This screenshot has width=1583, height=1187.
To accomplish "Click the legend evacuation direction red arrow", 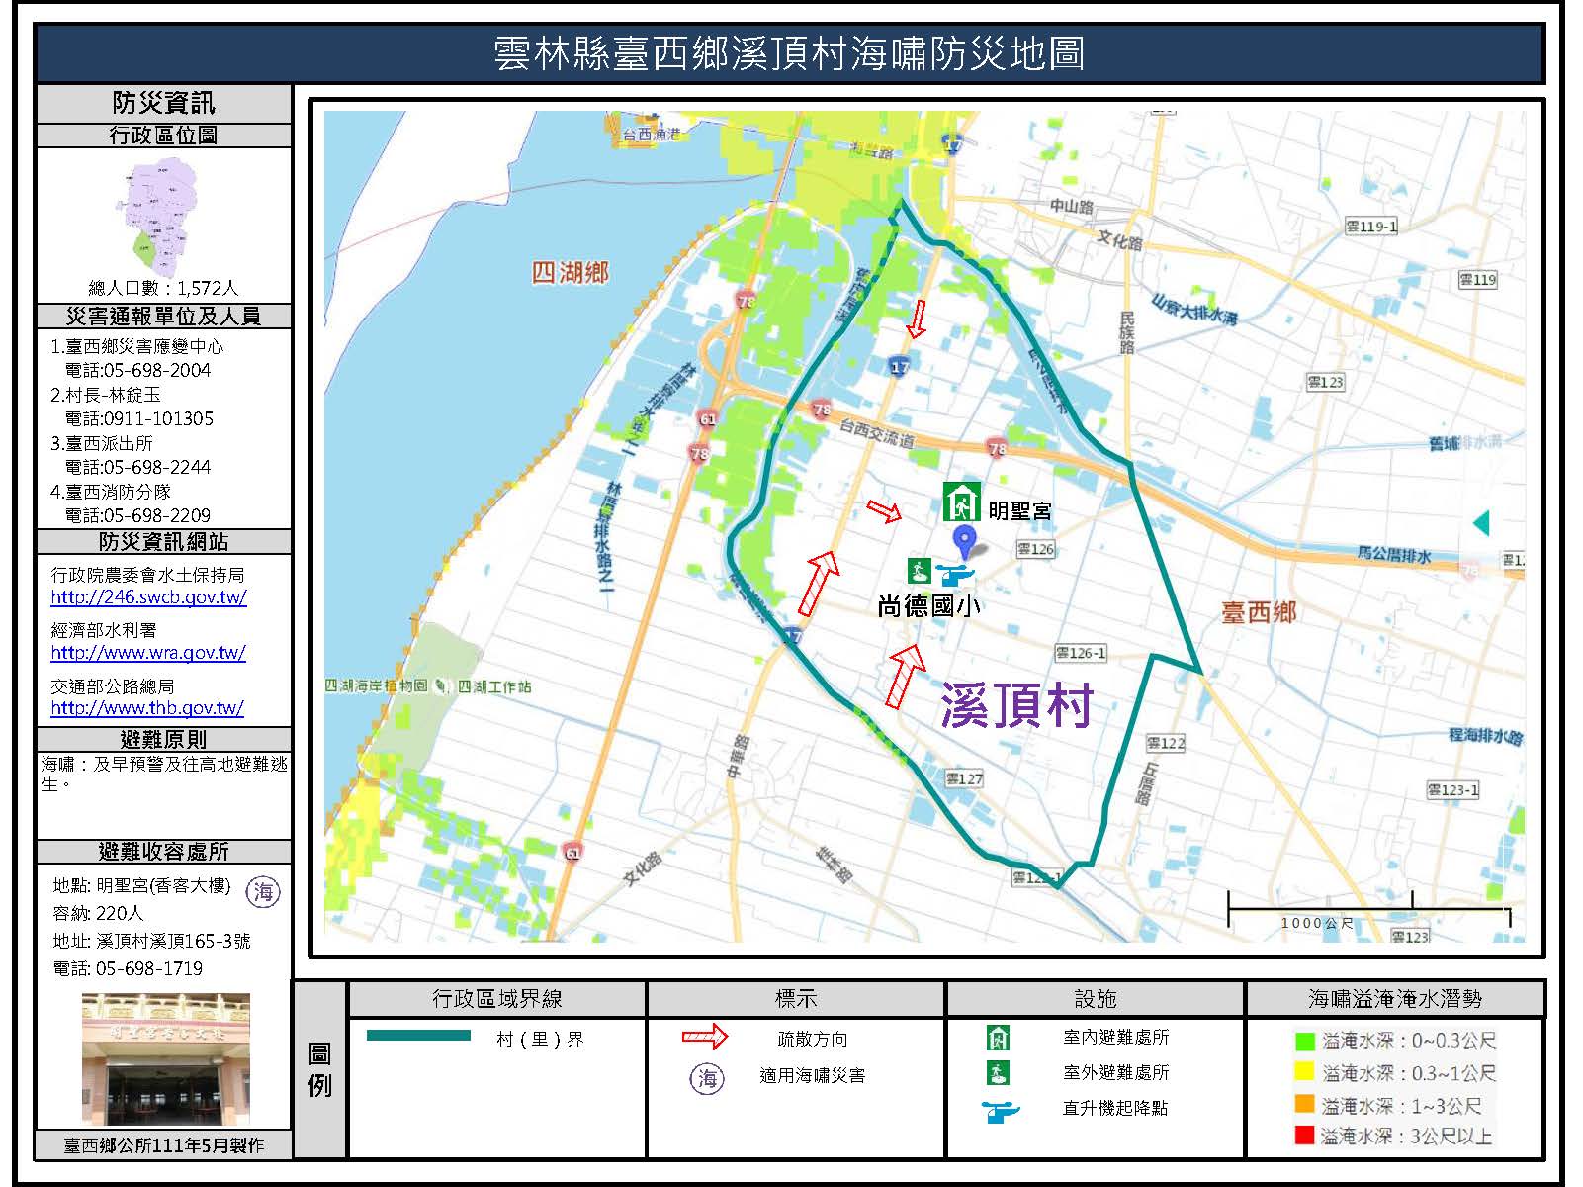I will [x=705, y=1038].
